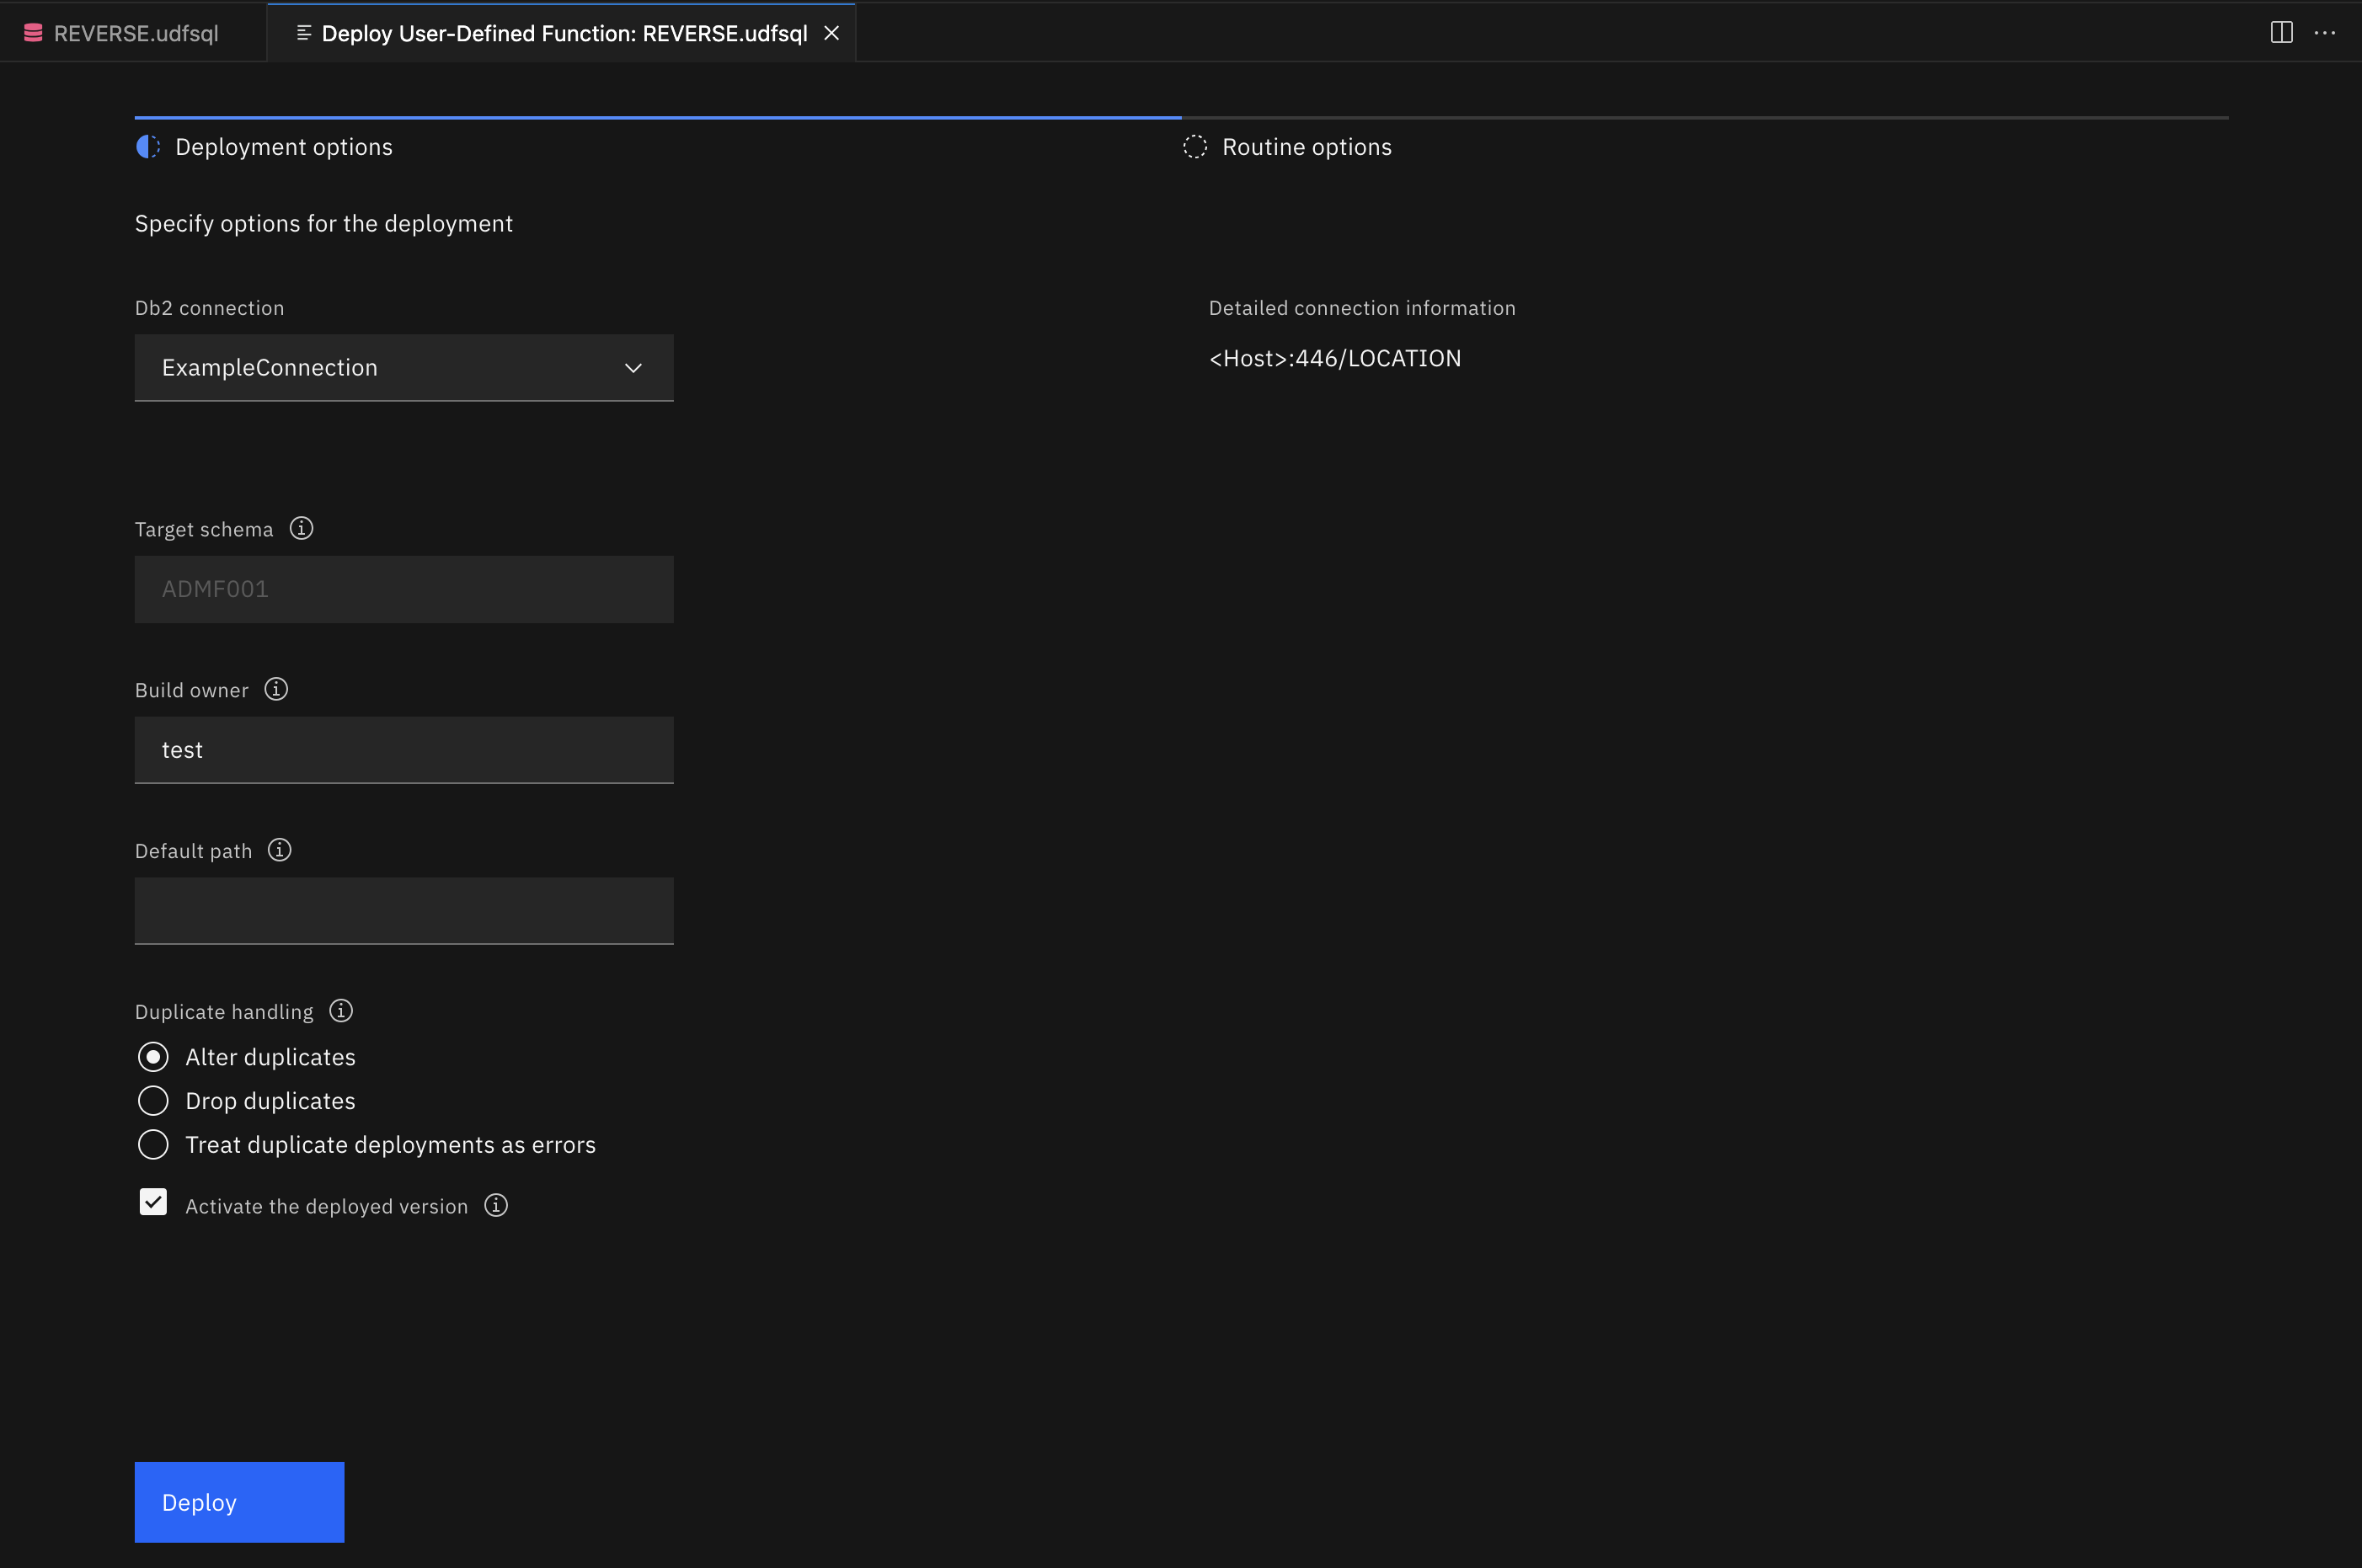Click the <Host>:446/LOCATION connection text
The image size is (2362, 1568).
click(x=1335, y=358)
